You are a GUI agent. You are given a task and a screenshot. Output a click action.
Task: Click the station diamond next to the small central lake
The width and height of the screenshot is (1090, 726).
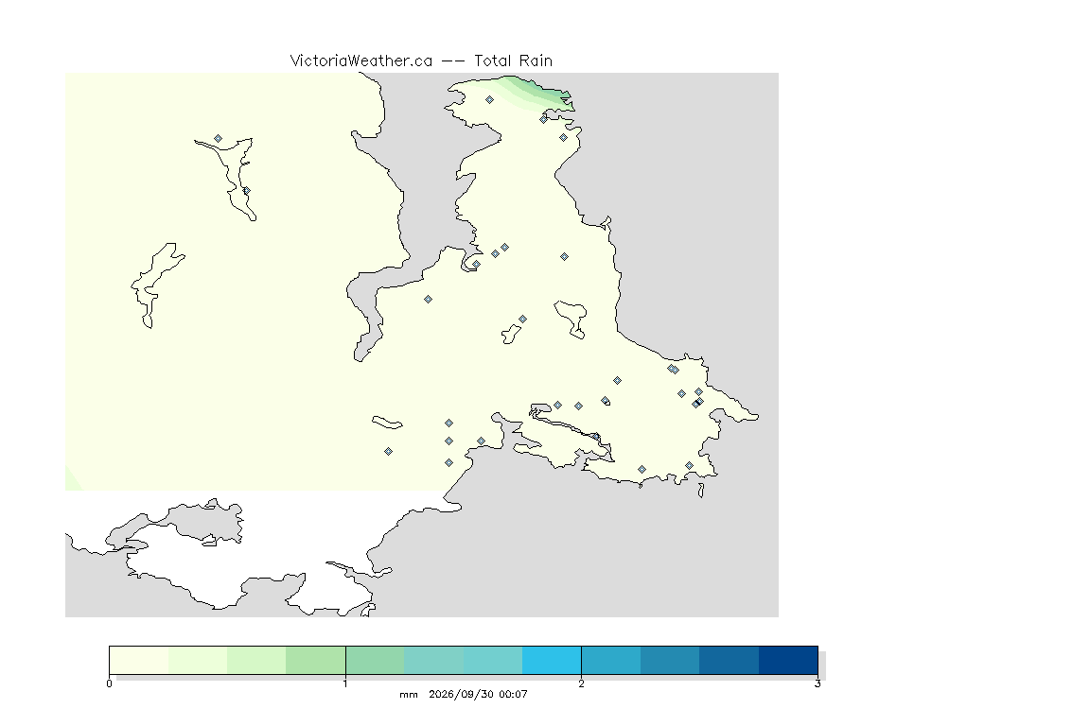[522, 320]
